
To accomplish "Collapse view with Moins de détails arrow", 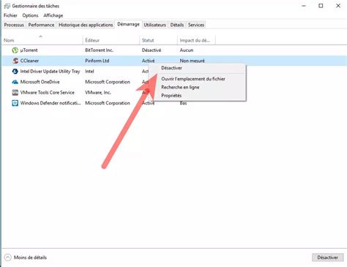I will click(x=8, y=257).
